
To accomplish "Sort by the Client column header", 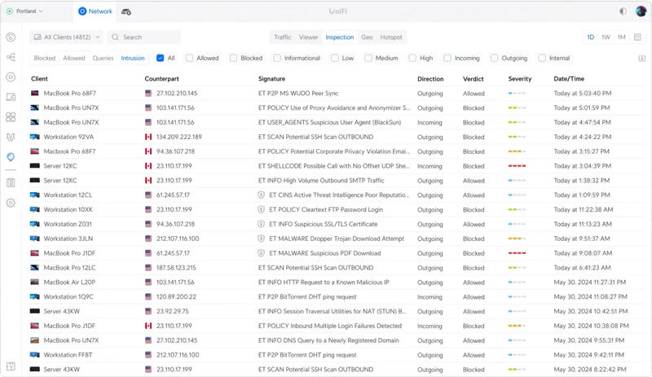I will tap(39, 78).
